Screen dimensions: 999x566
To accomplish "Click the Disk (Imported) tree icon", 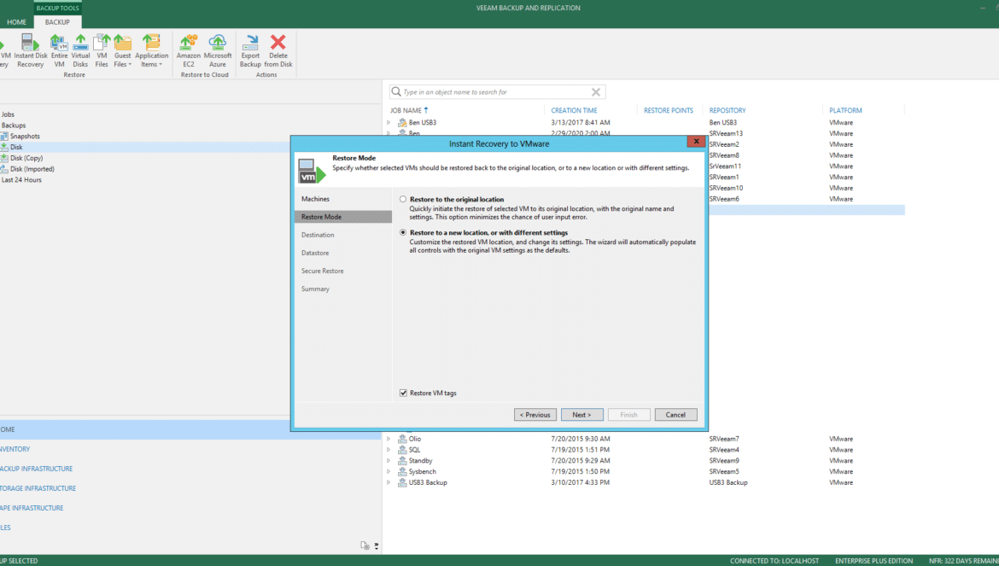I will [3, 169].
